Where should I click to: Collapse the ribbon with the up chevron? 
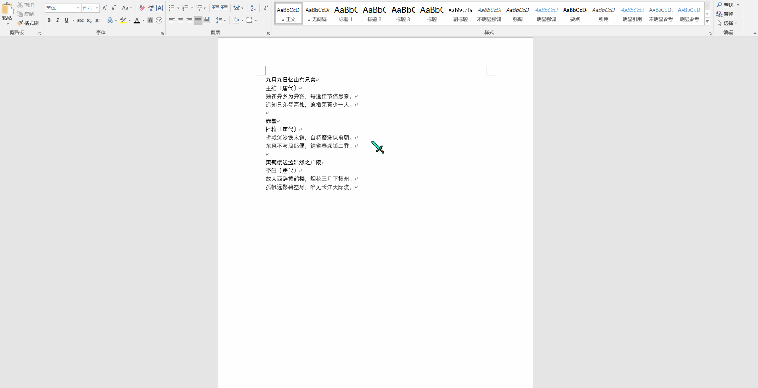pos(755,33)
